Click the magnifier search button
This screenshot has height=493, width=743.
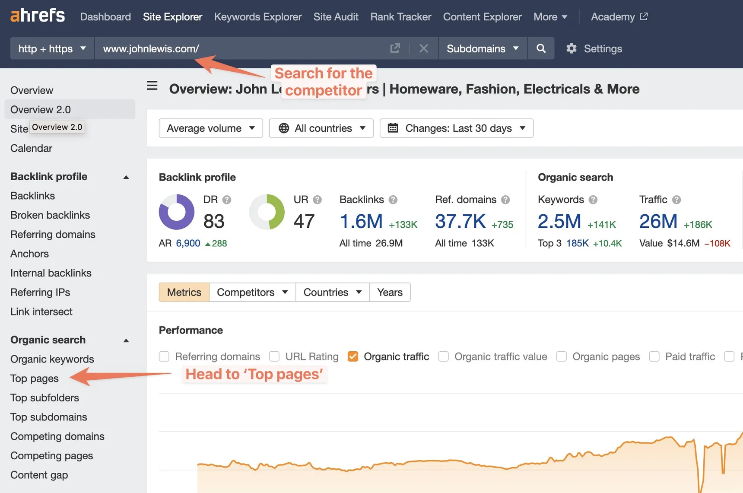541,48
